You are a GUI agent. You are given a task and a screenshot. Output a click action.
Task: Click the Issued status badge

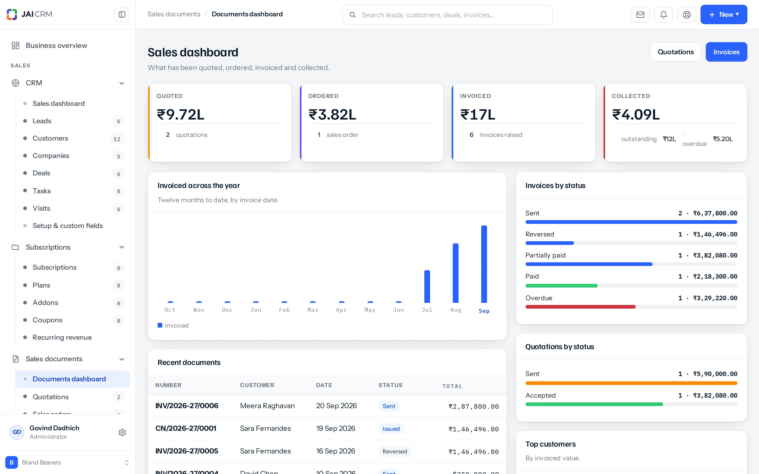(391, 428)
